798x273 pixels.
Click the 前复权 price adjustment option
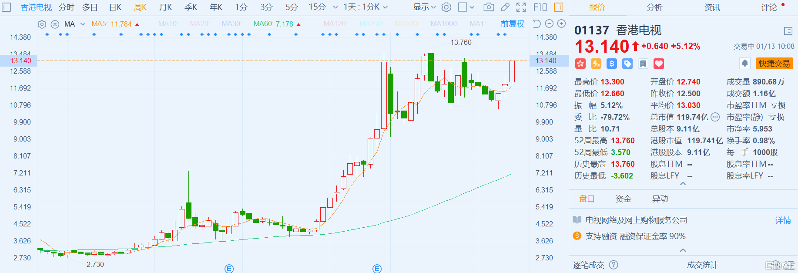pos(512,24)
